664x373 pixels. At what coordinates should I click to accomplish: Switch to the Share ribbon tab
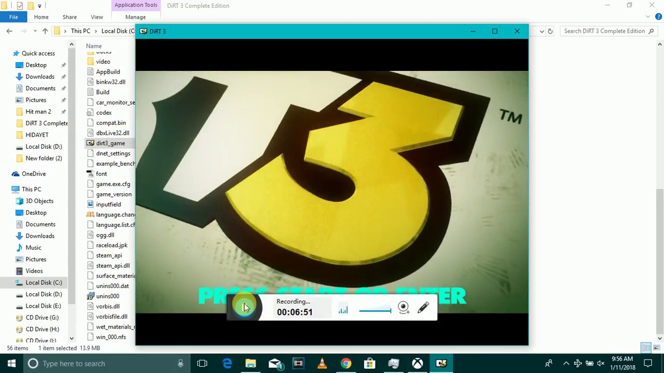[70, 17]
